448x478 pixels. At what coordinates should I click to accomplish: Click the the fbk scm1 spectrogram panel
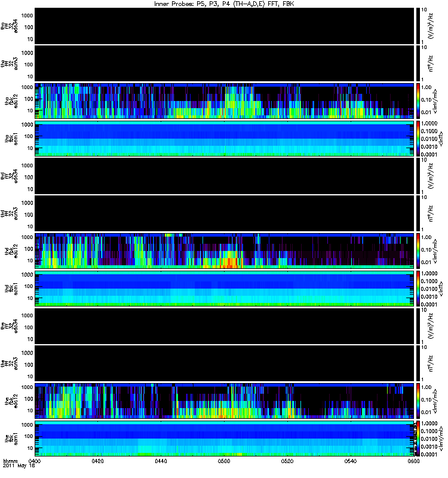tap(225, 439)
